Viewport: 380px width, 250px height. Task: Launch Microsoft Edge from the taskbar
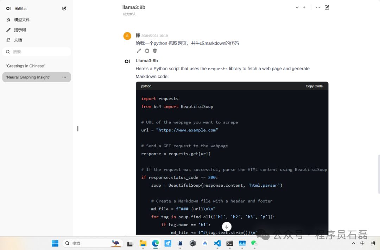155,243
